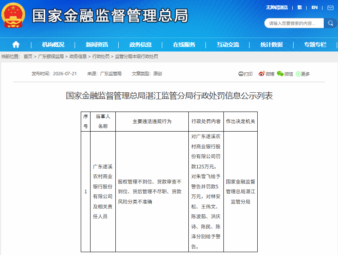The width and height of the screenshot is (338, 255).
Task: Expand the 更多 more sharing options
Action: (x=303, y=74)
